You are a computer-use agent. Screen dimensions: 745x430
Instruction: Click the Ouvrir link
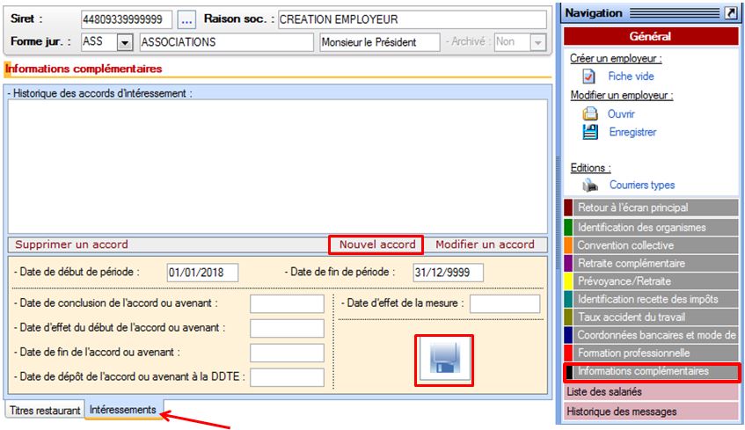[621, 114]
